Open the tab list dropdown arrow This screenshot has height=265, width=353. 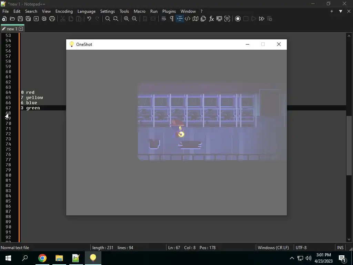click(341, 11)
